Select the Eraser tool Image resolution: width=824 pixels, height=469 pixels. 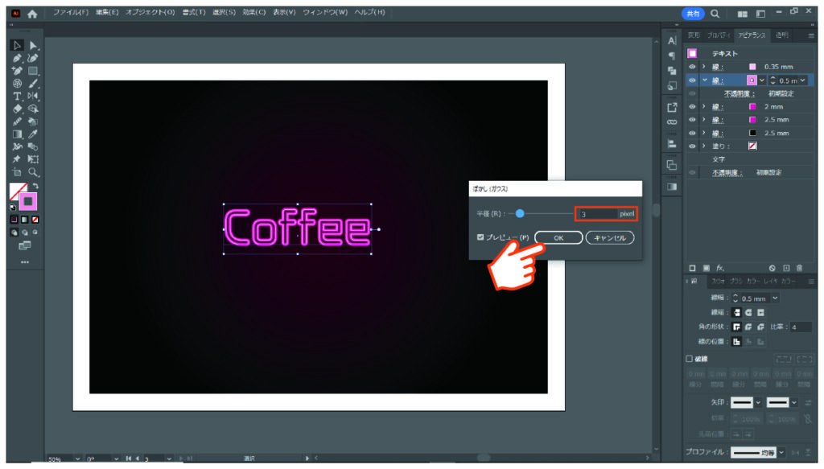tap(17, 109)
